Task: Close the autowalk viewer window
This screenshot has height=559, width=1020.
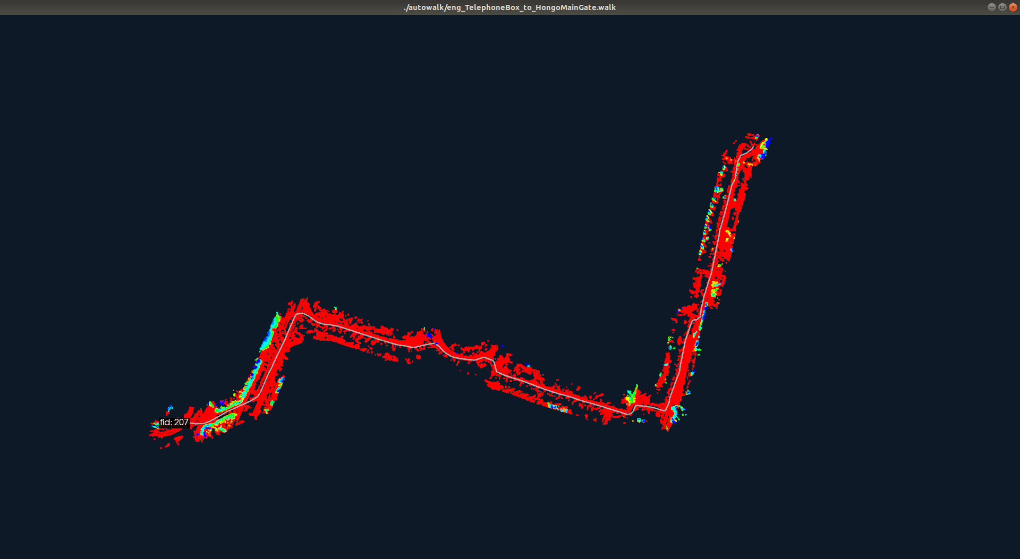Action: 1013,7
